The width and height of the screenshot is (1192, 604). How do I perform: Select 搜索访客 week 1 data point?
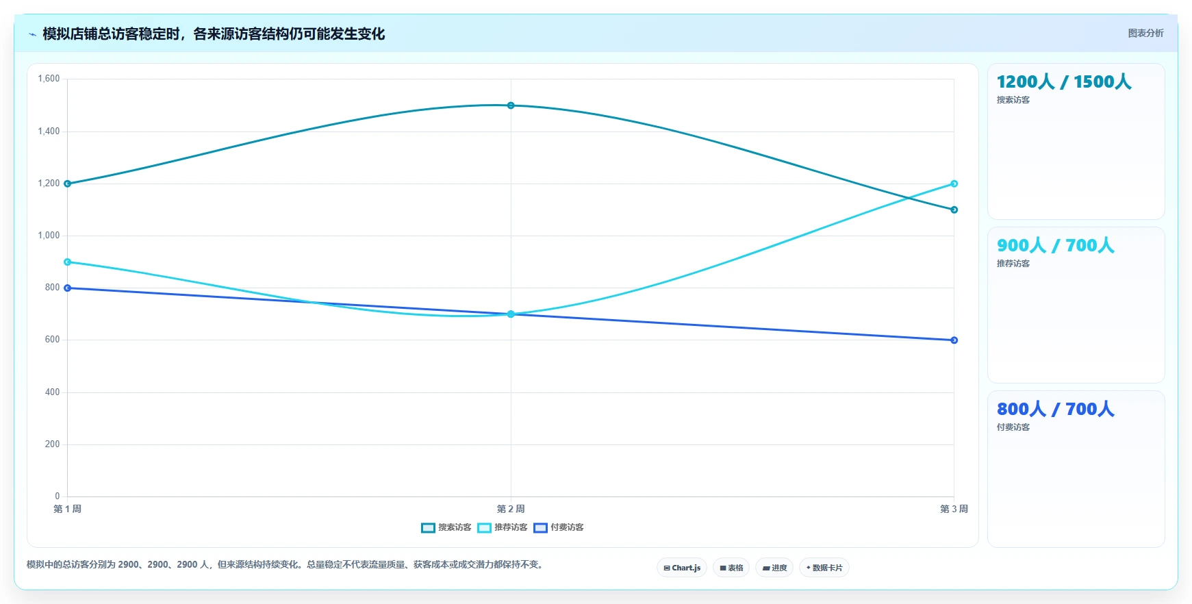67,184
